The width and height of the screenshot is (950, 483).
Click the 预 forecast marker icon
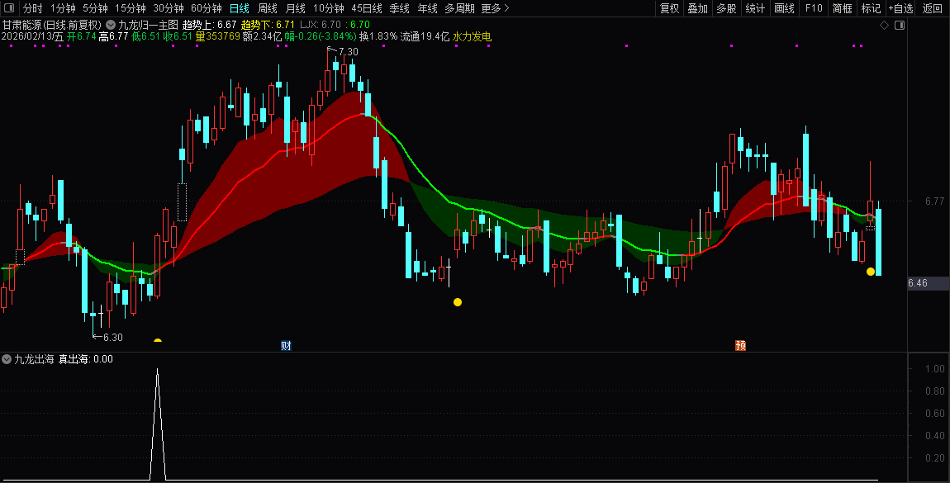(740, 346)
